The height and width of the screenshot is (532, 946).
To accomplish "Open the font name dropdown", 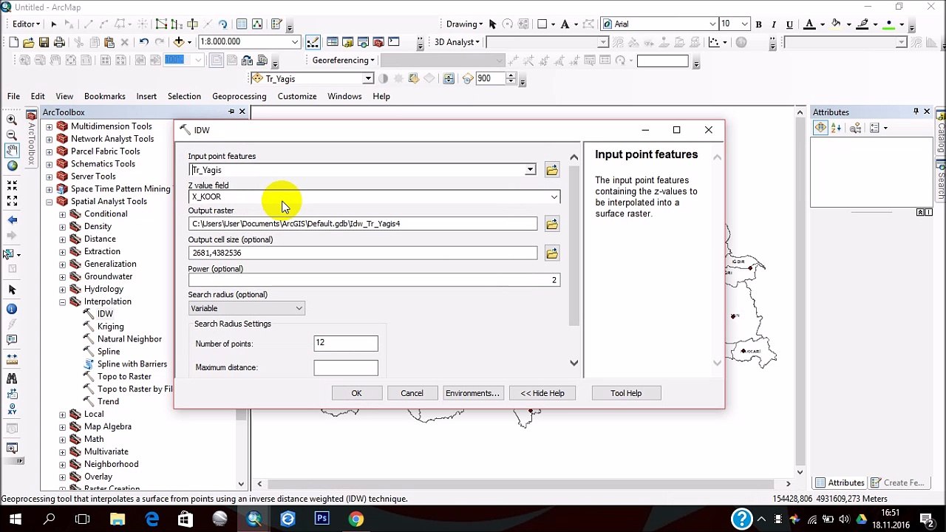I will tap(712, 24).
